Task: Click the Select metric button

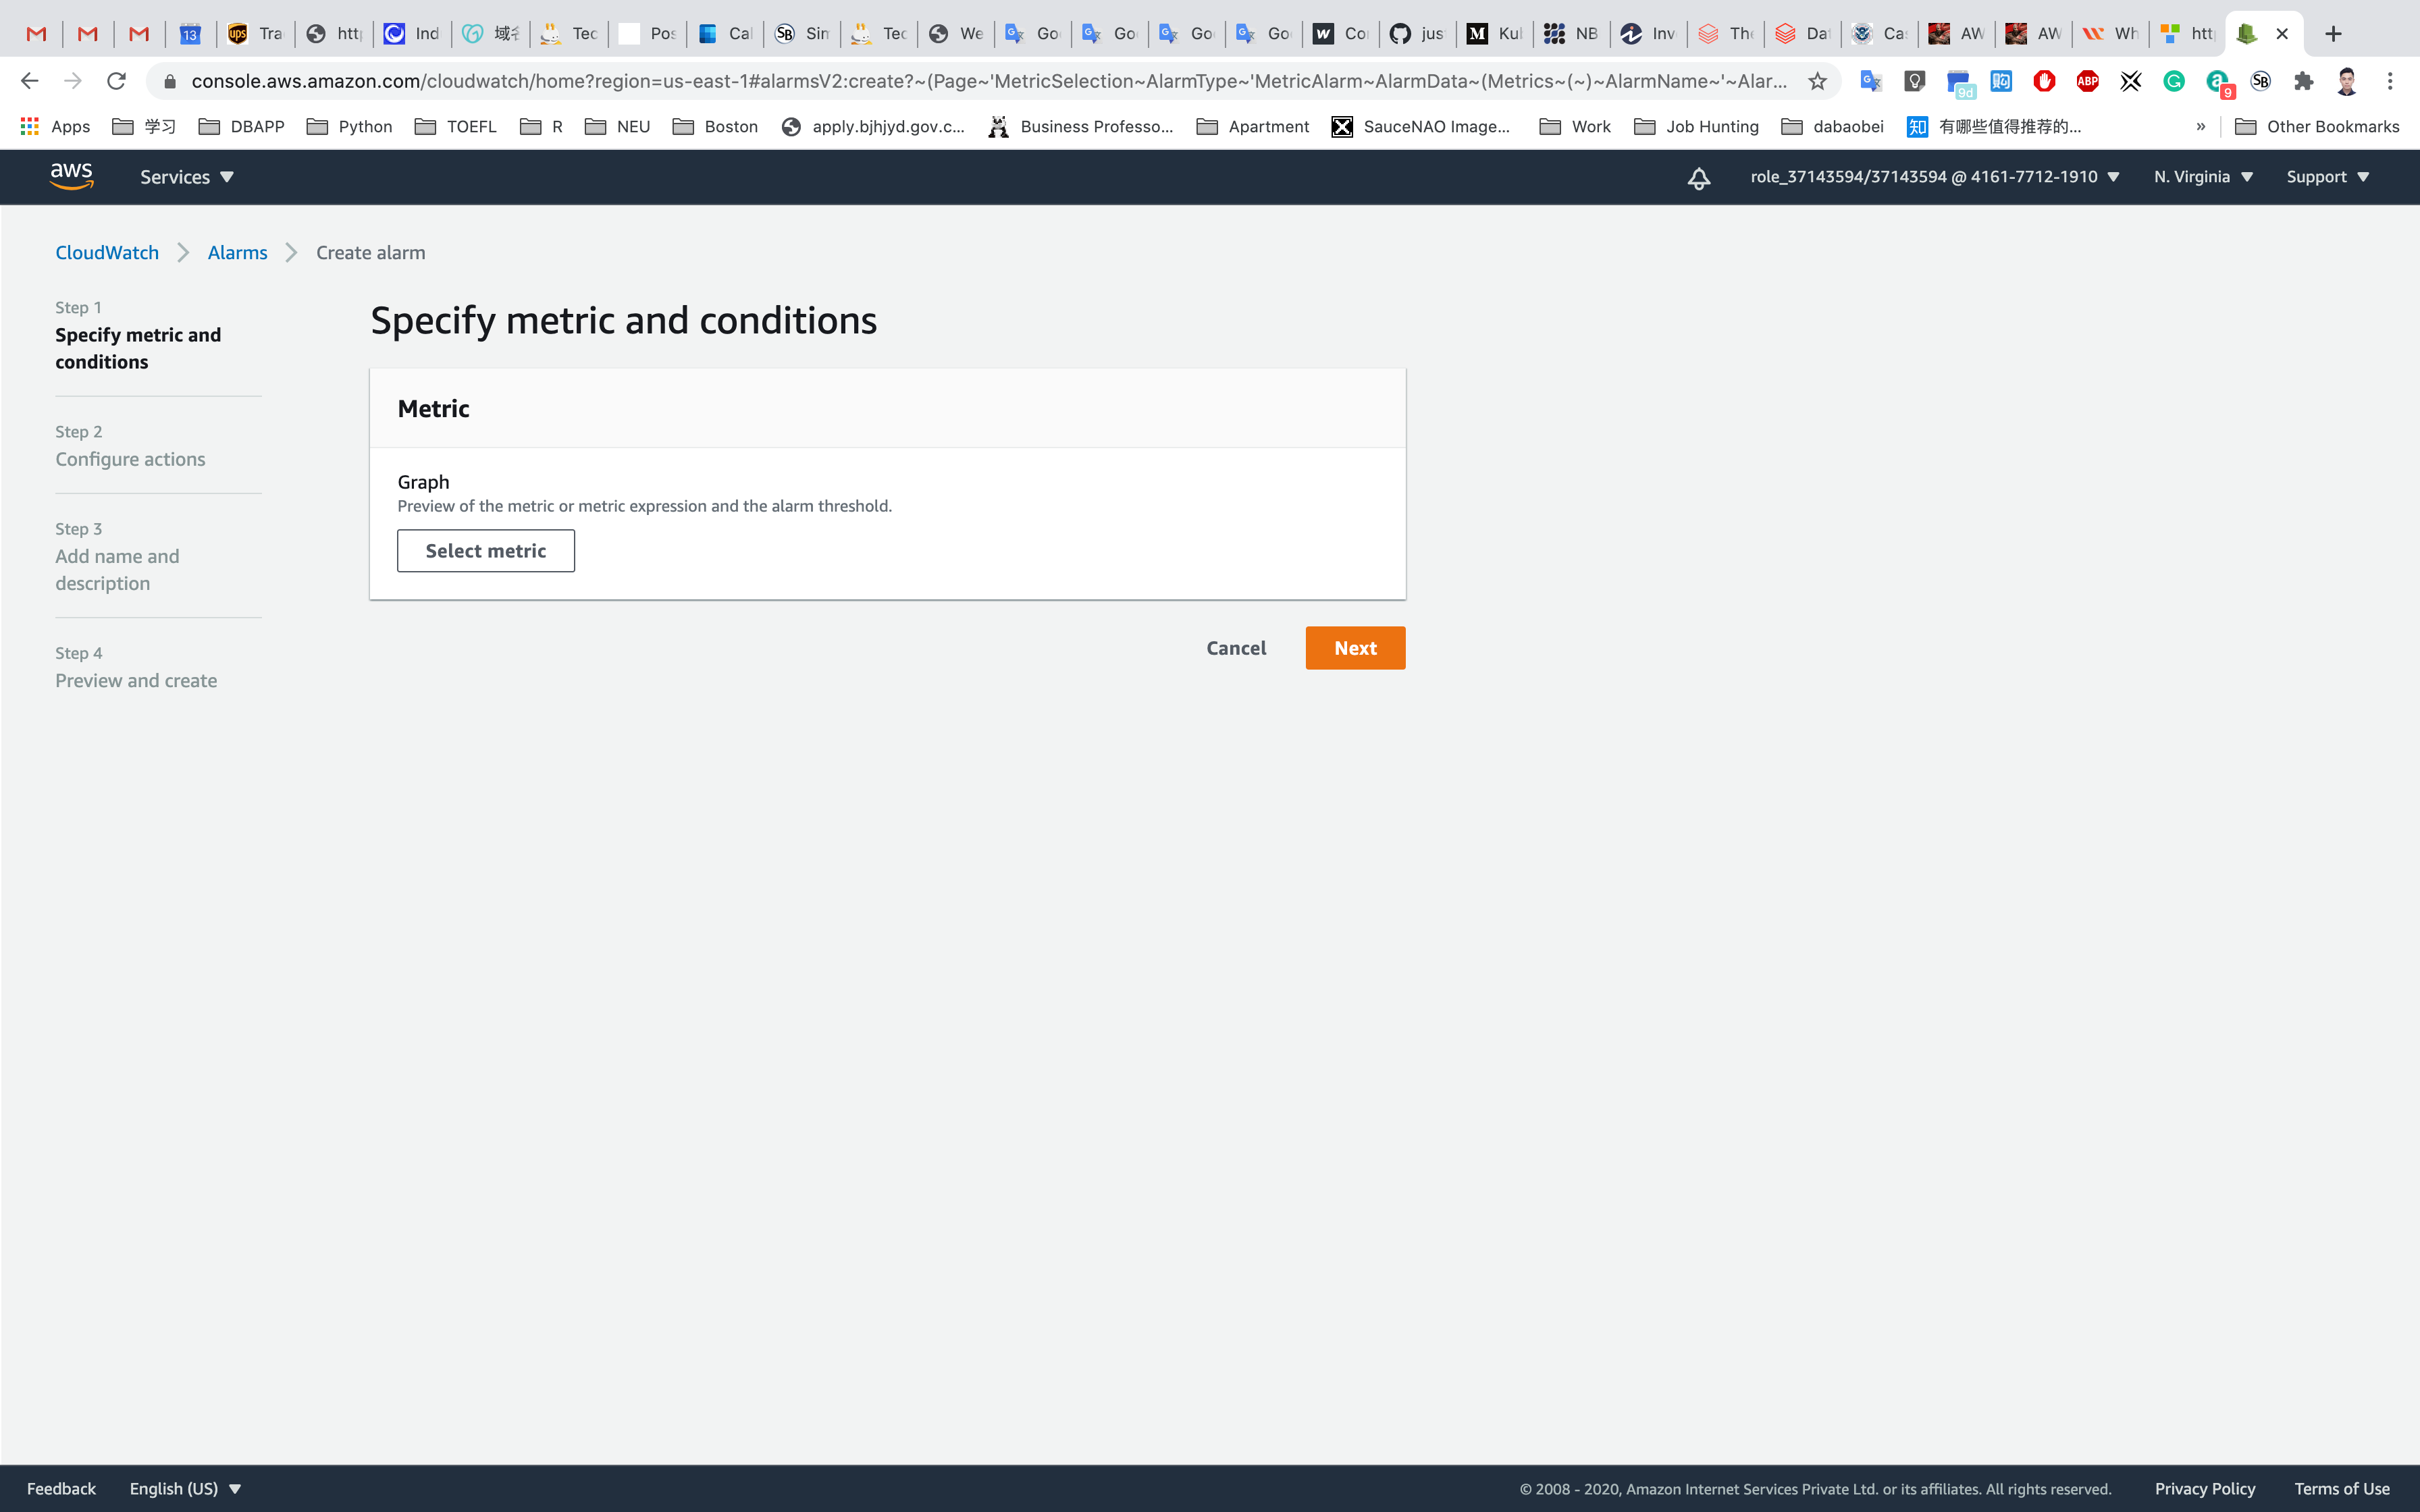Action: click(485, 551)
